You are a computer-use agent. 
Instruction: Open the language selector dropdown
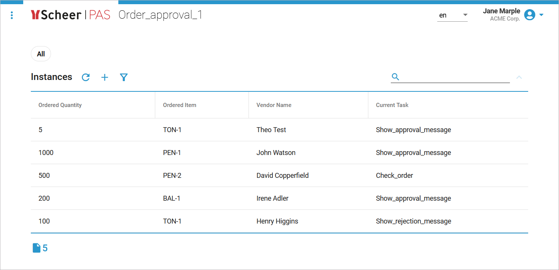[x=452, y=15]
